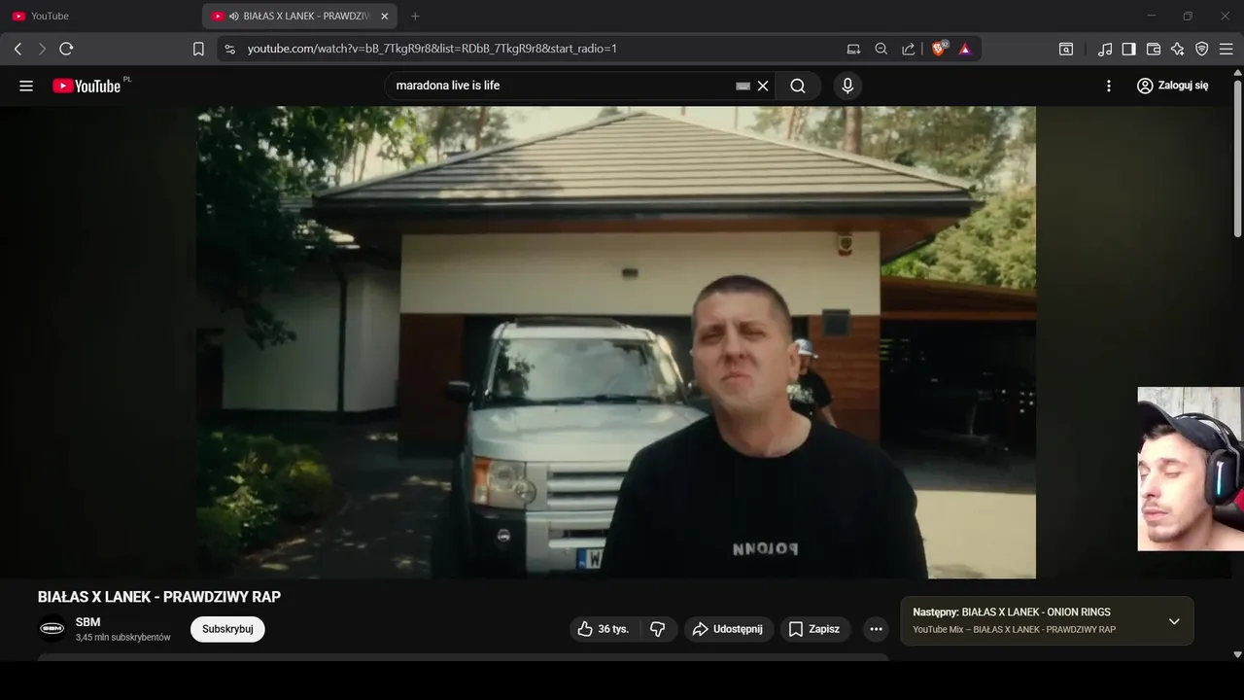Open the zoom level indicator
This screenshot has height=700, width=1244.
(881, 49)
